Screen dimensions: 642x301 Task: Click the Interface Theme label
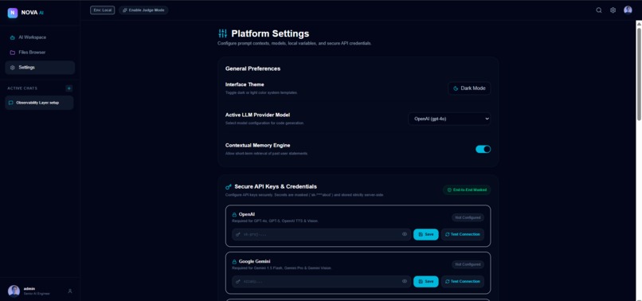(x=245, y=84)
